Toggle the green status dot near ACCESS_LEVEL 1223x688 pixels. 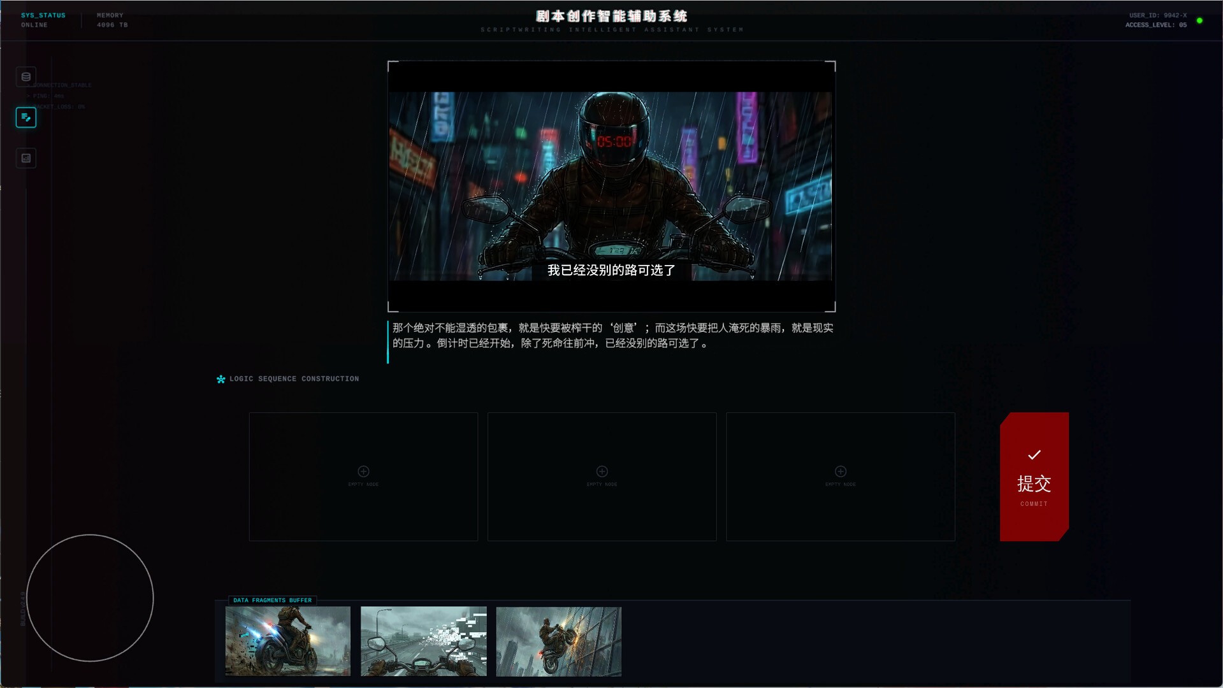pyautogui.click(x=1199, y=21)
